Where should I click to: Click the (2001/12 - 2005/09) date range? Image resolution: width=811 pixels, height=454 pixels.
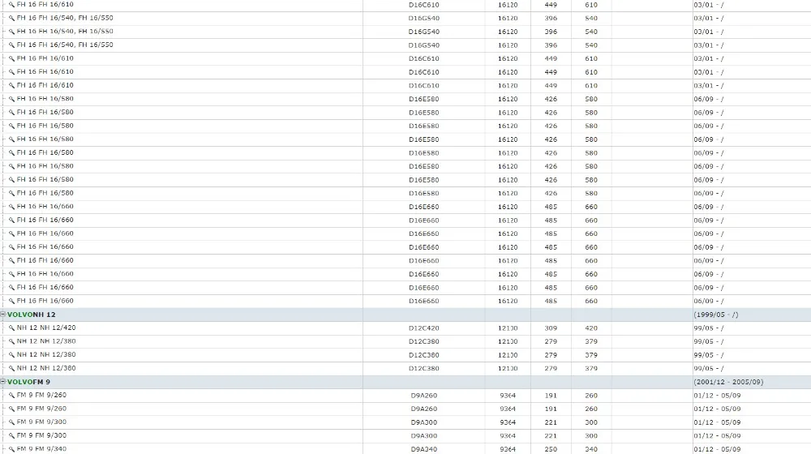coord(728,382)
